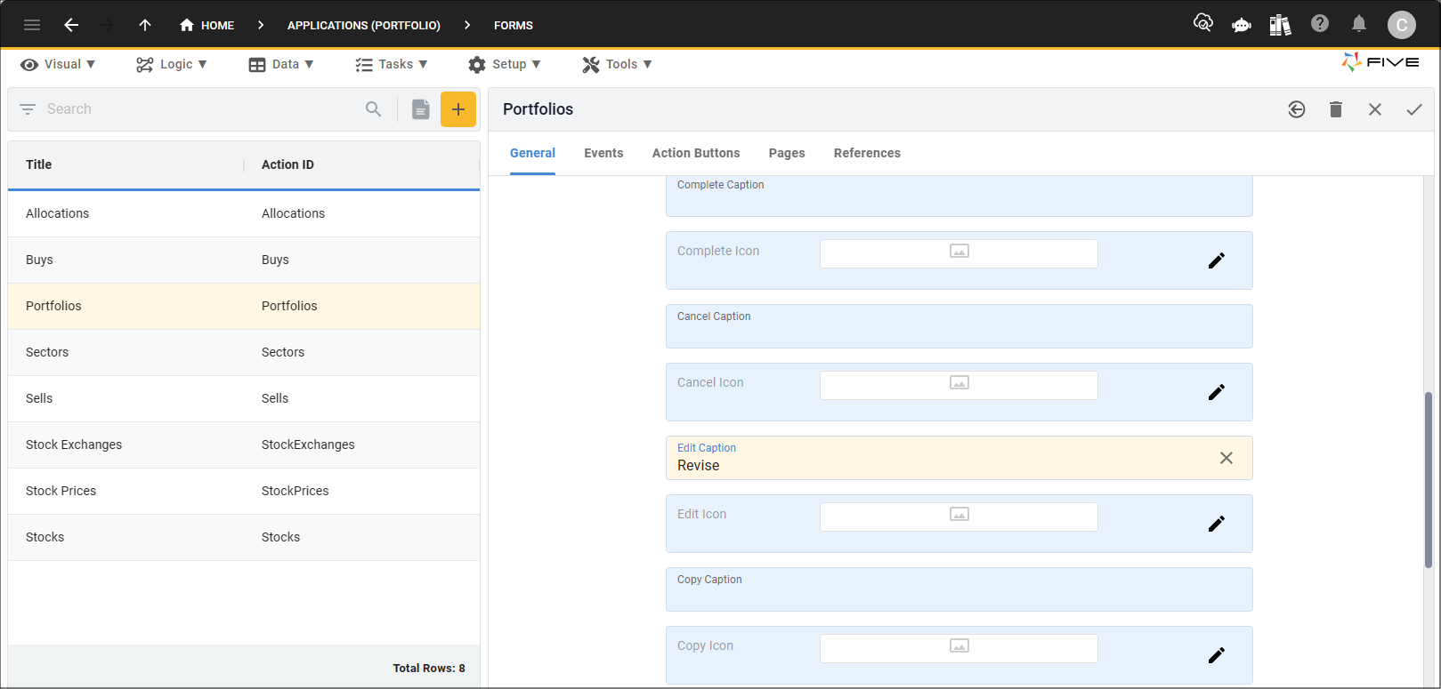
Task: Click the Edit Icon image box
Action: click(959, 517)
